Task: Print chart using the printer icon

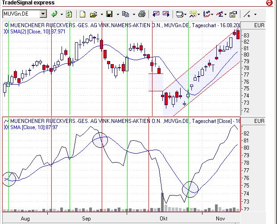Action: click(142, 14)
